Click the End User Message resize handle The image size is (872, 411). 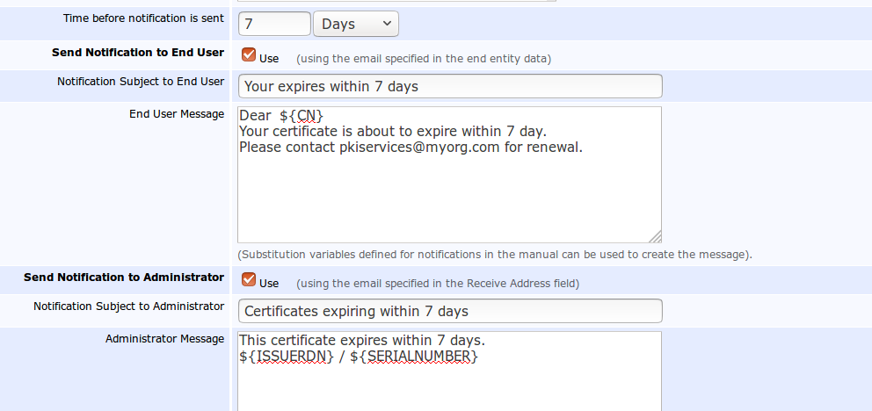655,236
